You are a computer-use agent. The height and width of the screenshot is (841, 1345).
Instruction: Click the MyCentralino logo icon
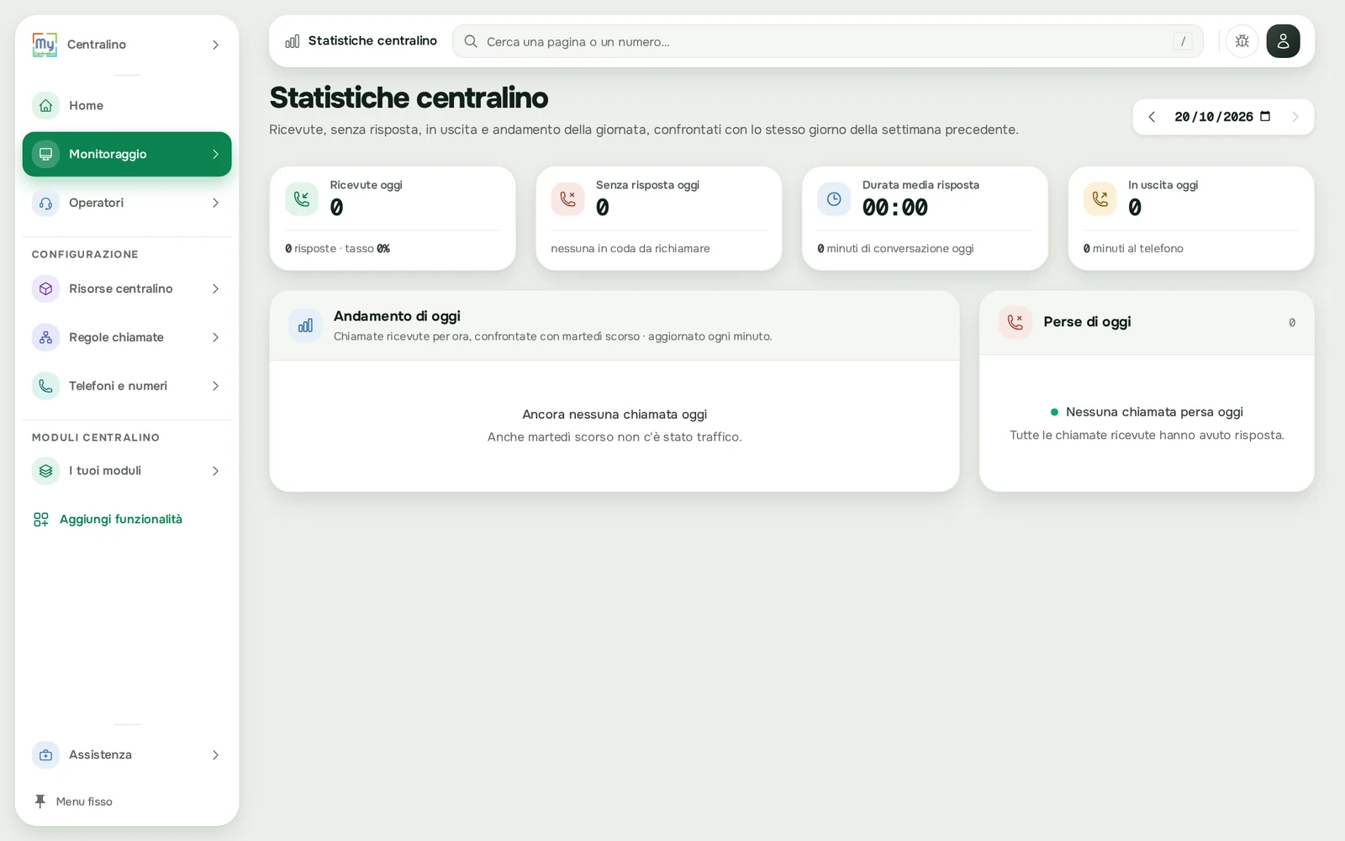(45, 45)
